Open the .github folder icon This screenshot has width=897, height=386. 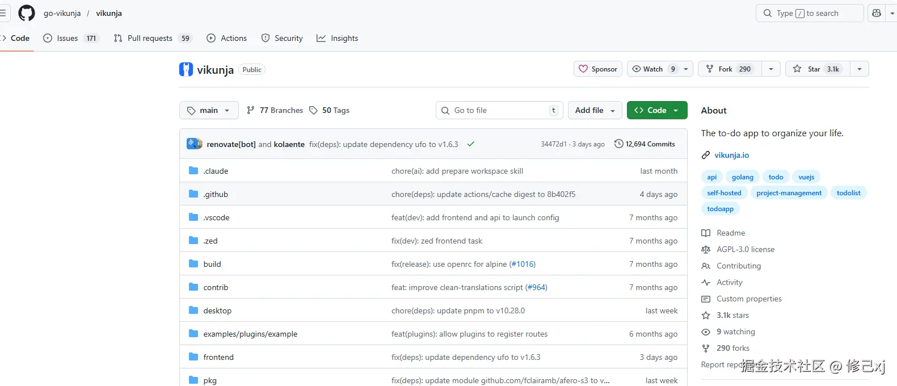pos(193,194)
